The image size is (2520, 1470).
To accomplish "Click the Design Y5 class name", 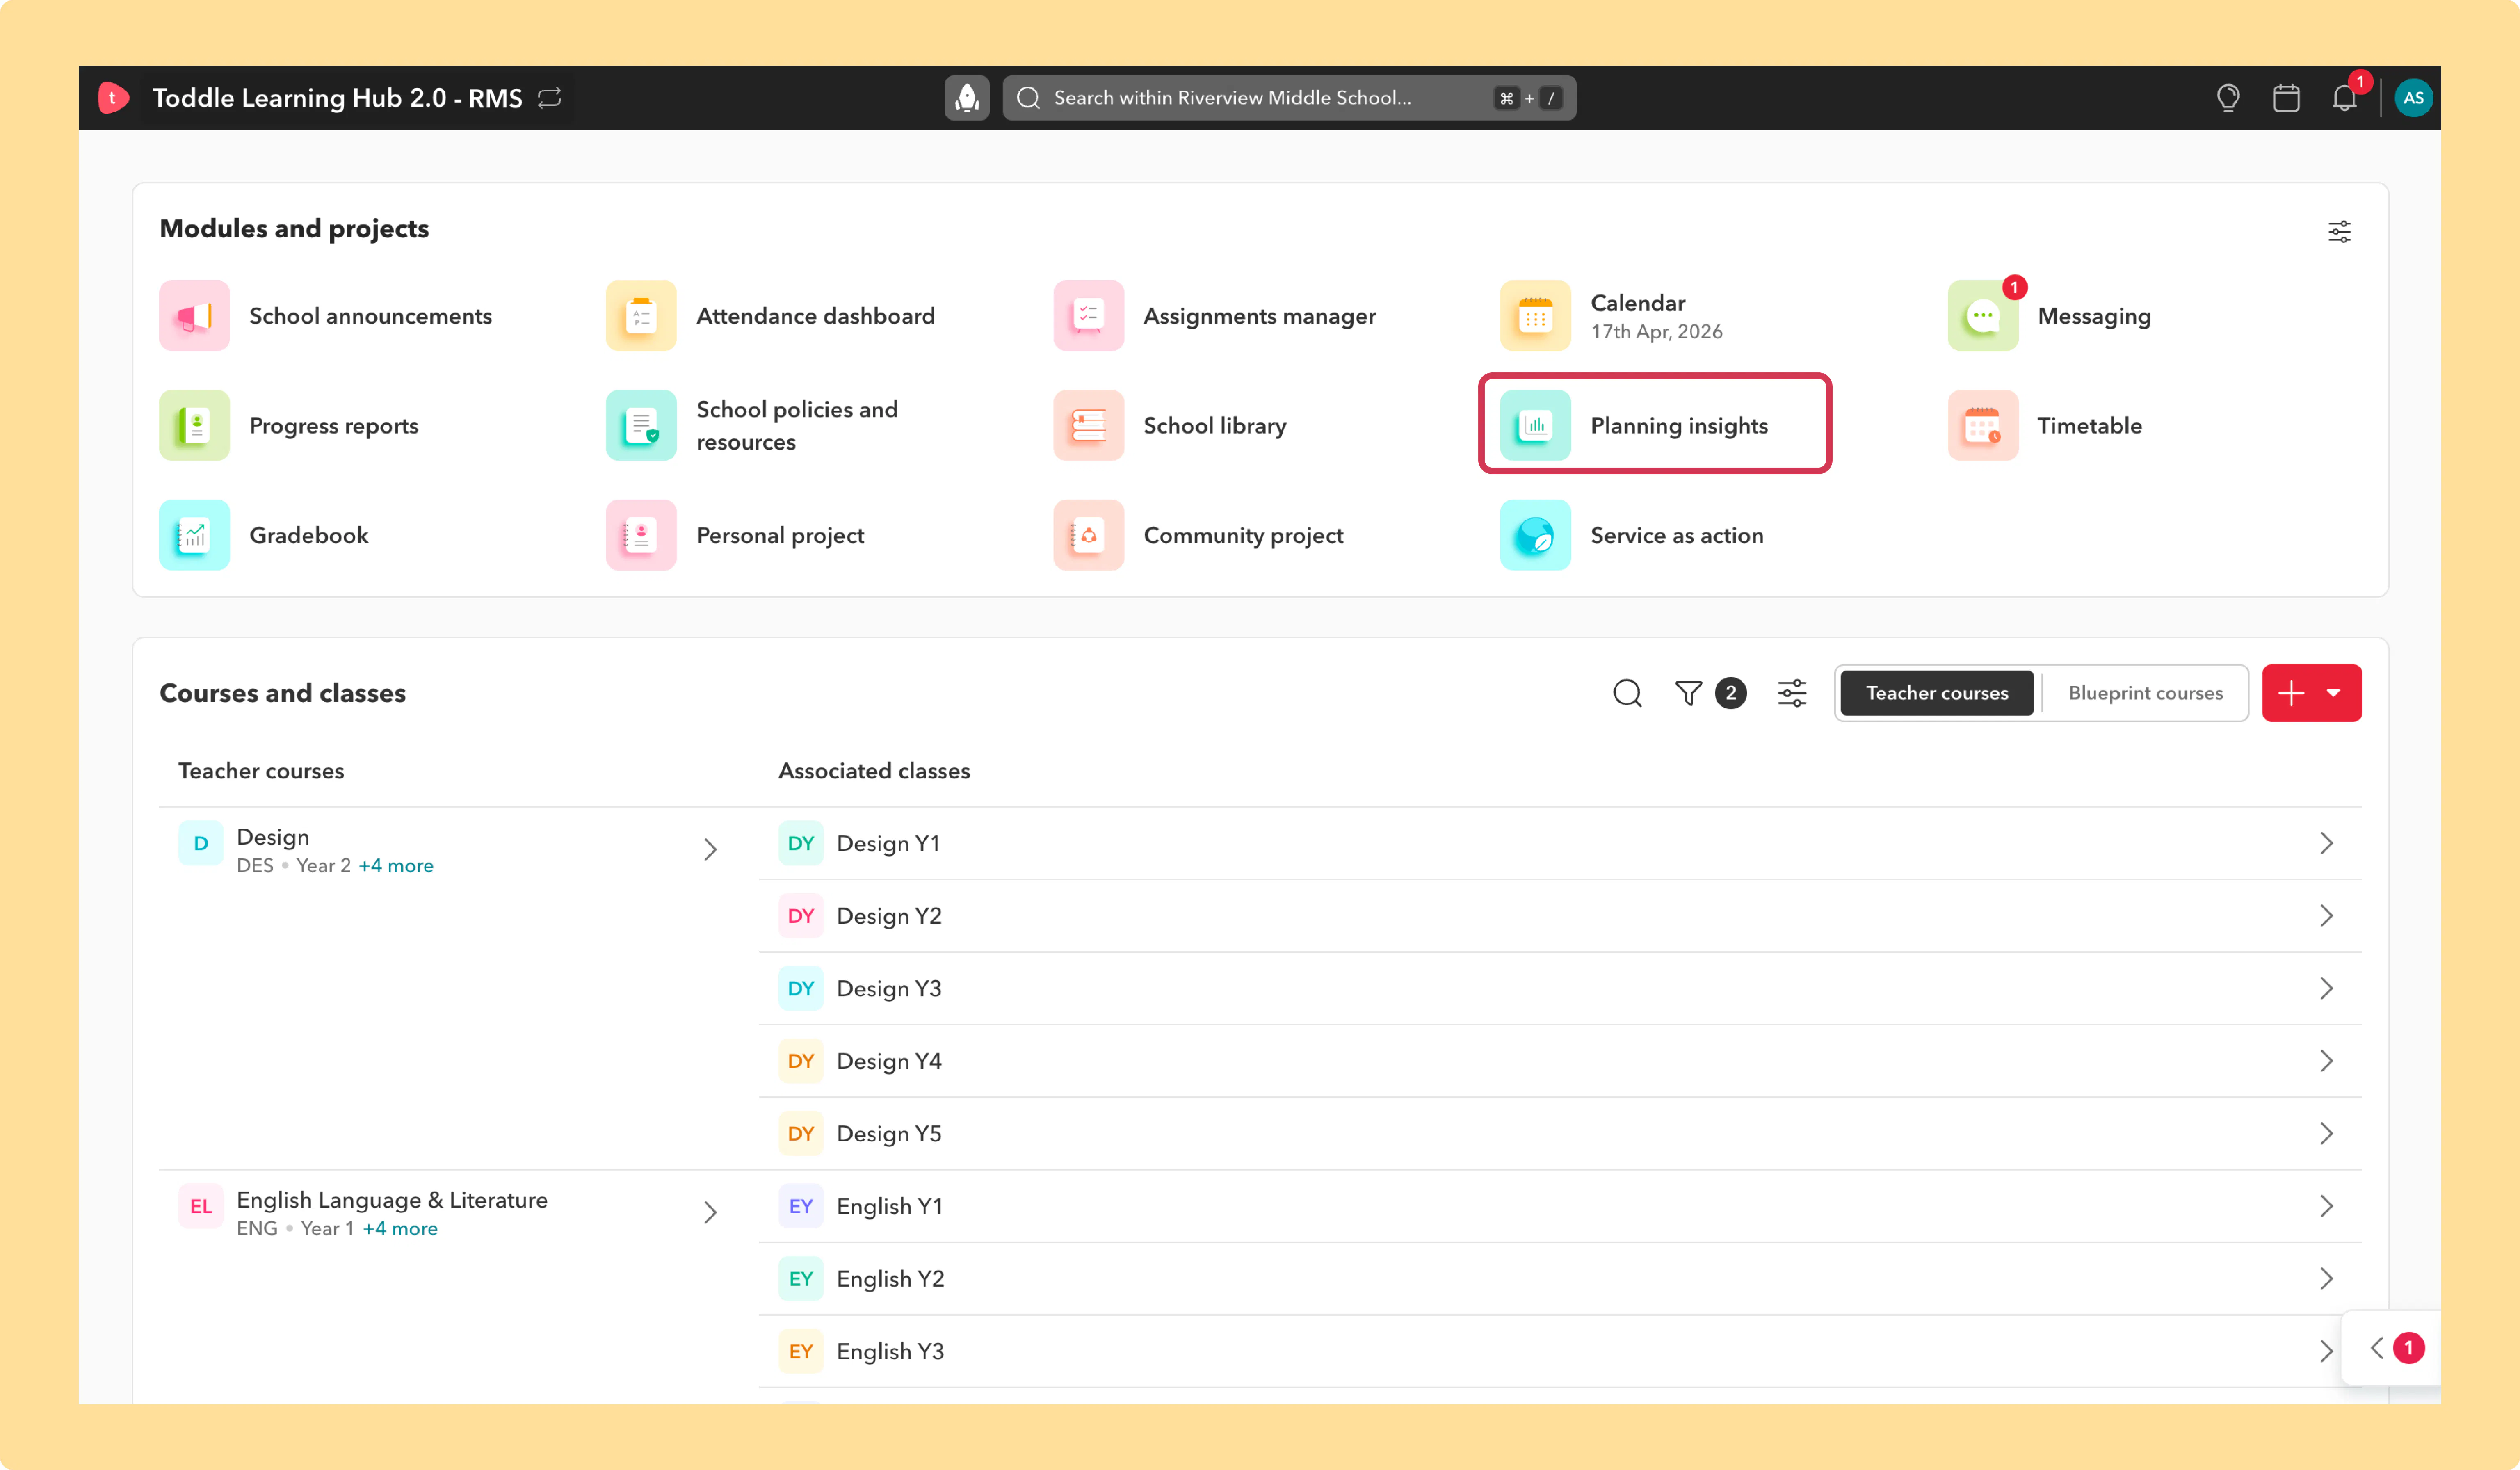I will click(889, 1134).
